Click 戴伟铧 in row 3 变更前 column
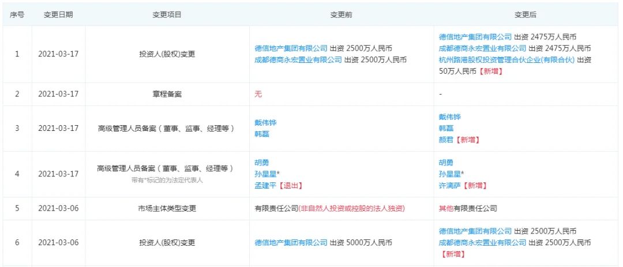Image resolution: width=623 pixels, height=267 pixels. 265,122
